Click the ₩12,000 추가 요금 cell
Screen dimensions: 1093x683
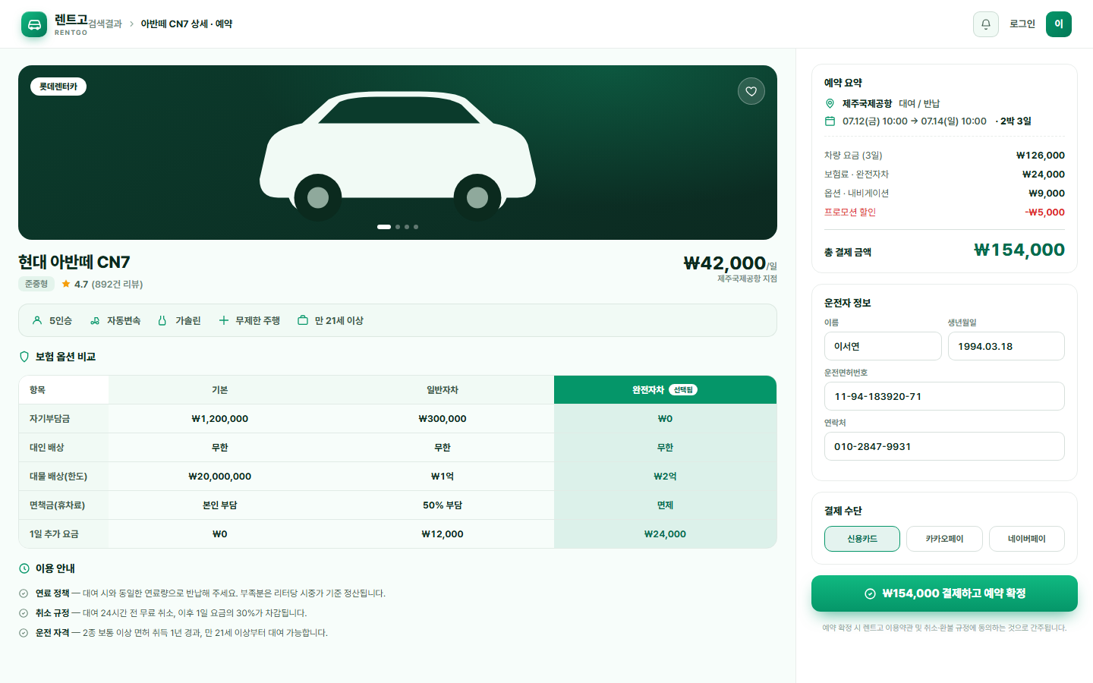[443, 534]
